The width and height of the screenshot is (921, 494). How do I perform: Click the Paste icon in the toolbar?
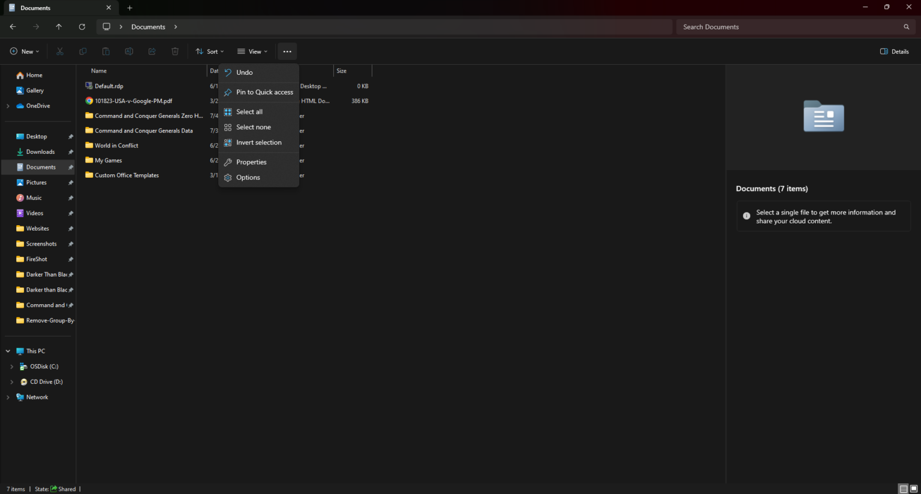click(106, 51)
